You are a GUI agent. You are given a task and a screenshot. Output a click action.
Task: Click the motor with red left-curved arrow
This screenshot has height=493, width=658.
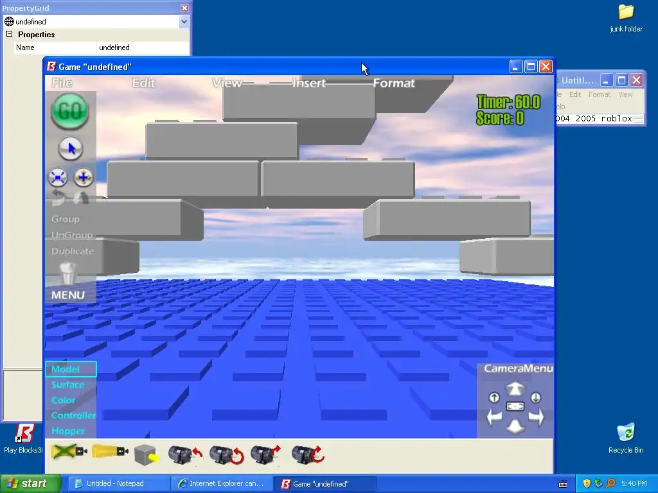coord(185,455)
